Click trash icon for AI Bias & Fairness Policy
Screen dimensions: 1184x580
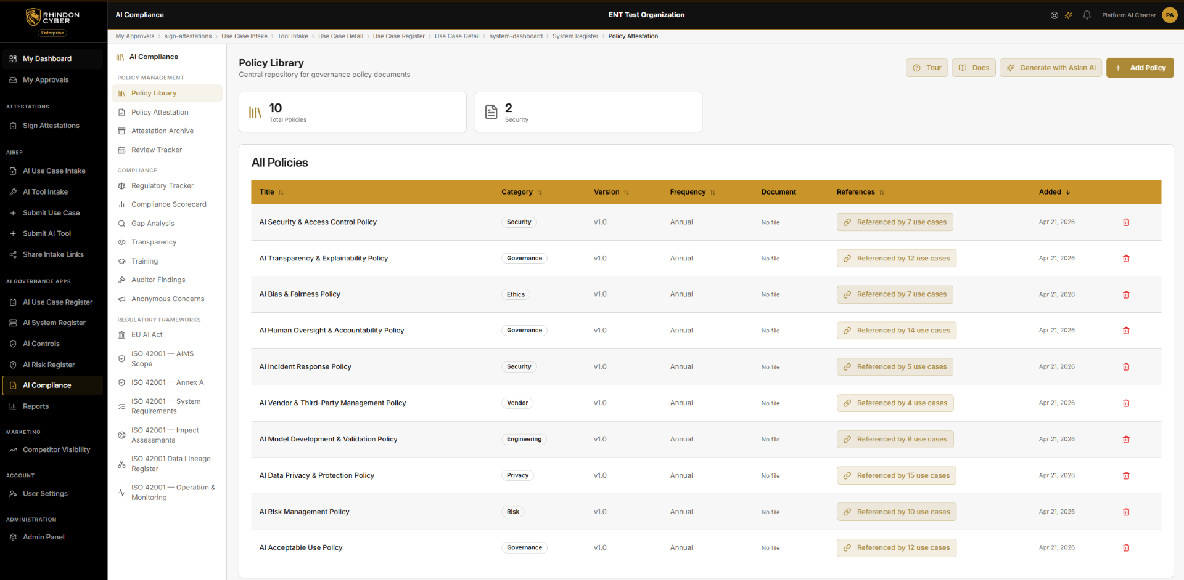[1126, 295]
